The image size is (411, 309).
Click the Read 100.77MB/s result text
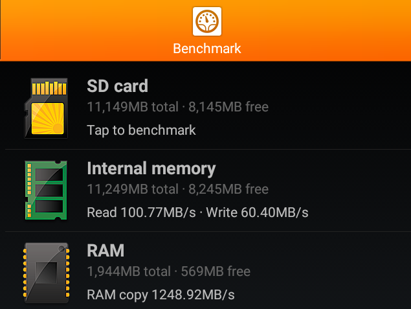coord(141,212)
